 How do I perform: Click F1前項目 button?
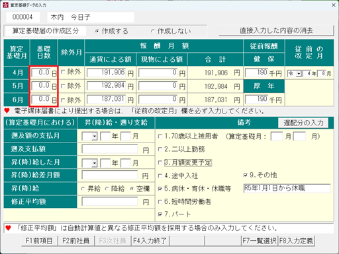[40, 241]
